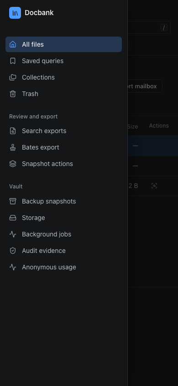
Task: Go to the Storage page
Action: click(x=63, y=218)
